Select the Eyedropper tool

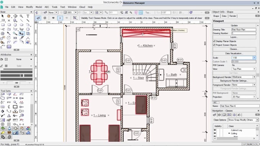9,34
